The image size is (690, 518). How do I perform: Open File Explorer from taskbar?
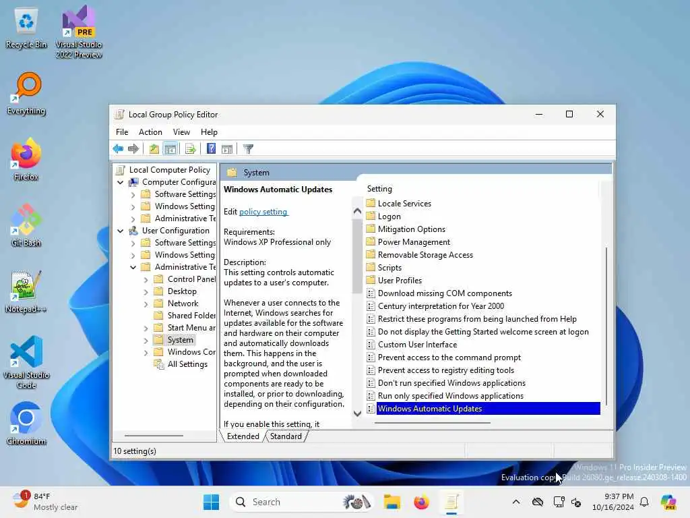pyautogui.click(x=391, y=502)
